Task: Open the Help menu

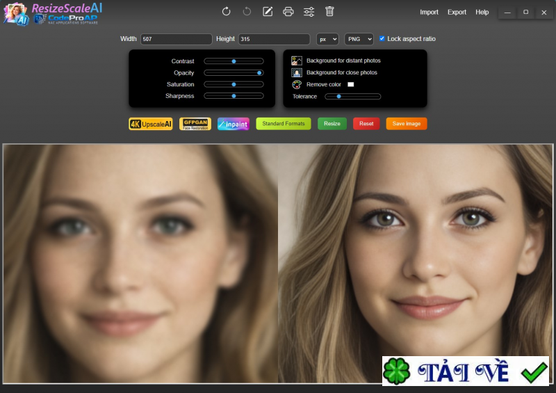Action: pos(482,12)
